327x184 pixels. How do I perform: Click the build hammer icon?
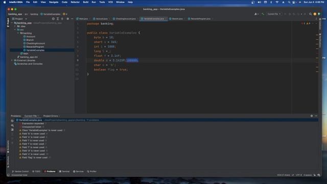click(x=263, y=14)
